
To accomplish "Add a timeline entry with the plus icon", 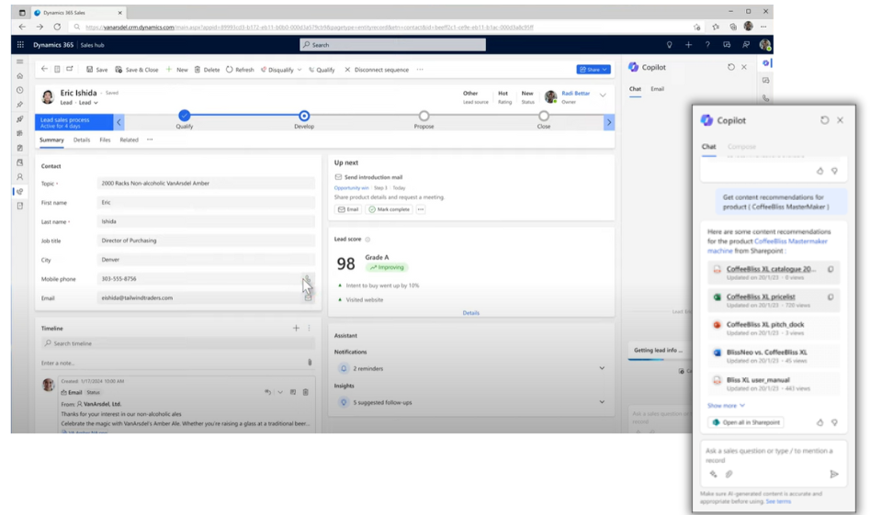I will point(296,328).
